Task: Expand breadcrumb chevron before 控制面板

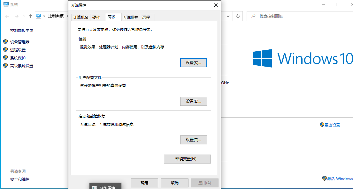Action: coord(44,16)
